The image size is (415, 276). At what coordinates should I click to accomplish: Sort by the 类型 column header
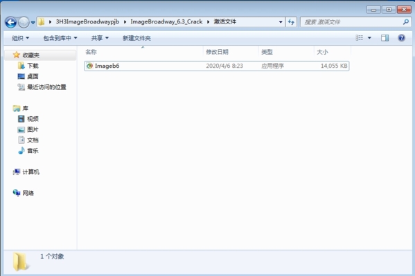(x=286, y=52)
